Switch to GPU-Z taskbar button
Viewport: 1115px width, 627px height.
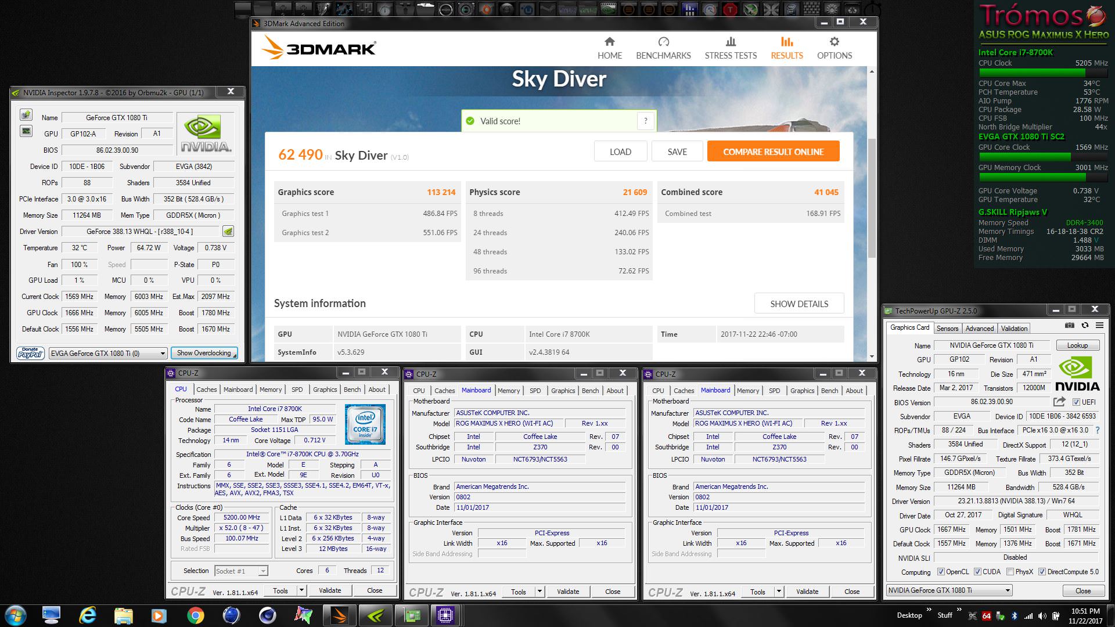(x=411, y=615)
